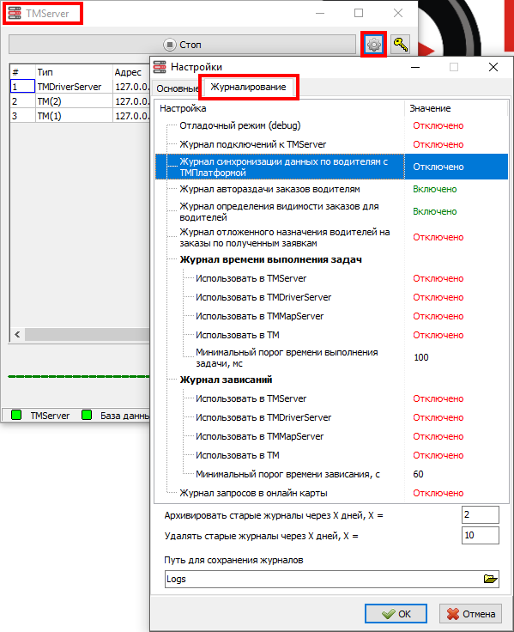The height and width of the screenshot is (632, 514).
Task: Click the archive old logs days field
Action: 481,514
